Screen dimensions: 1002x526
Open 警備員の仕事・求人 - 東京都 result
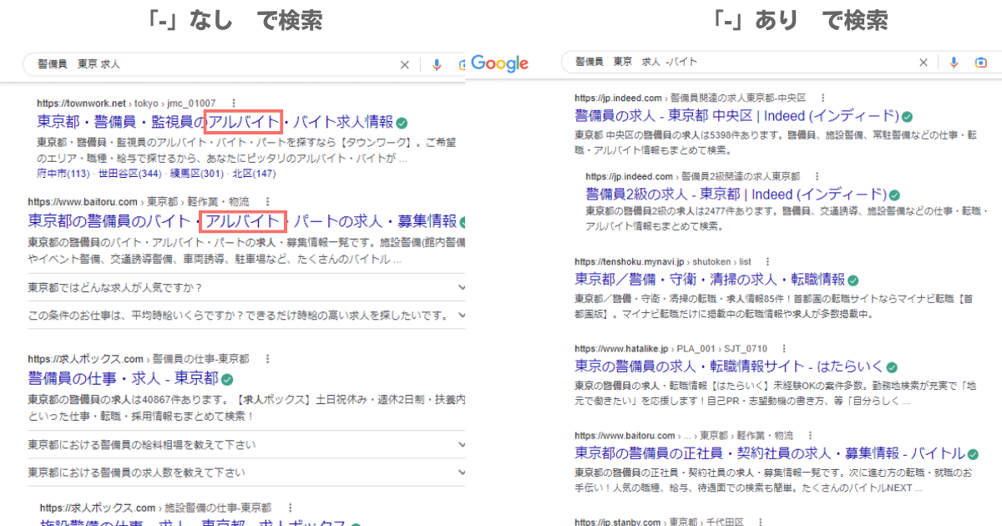(123, 378)
